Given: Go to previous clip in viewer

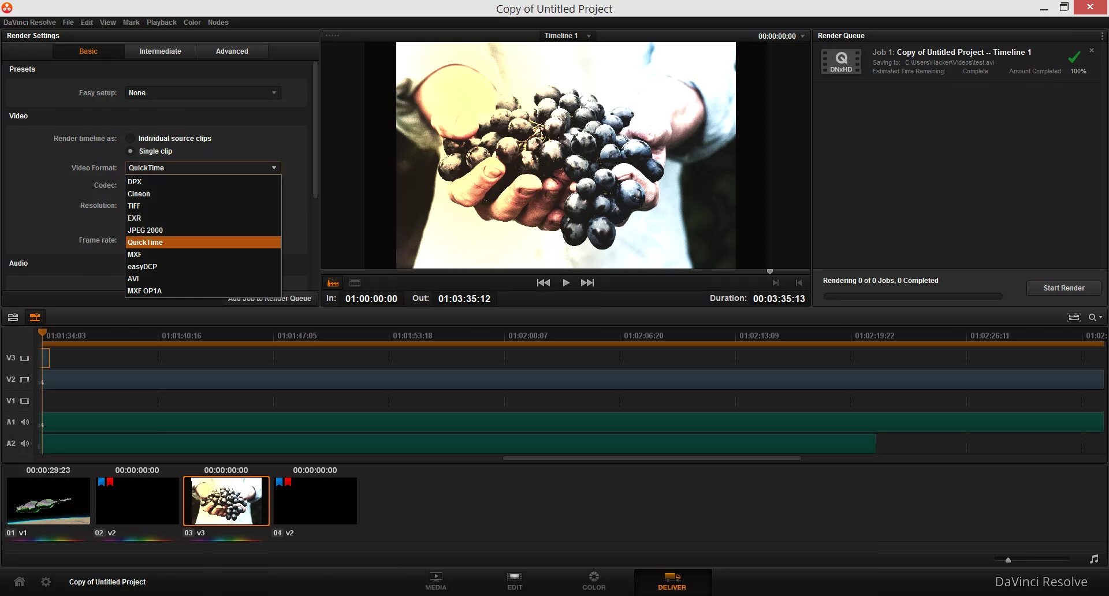Looking at the screenshot, I should pyautogui.click(x=543, y=282).
